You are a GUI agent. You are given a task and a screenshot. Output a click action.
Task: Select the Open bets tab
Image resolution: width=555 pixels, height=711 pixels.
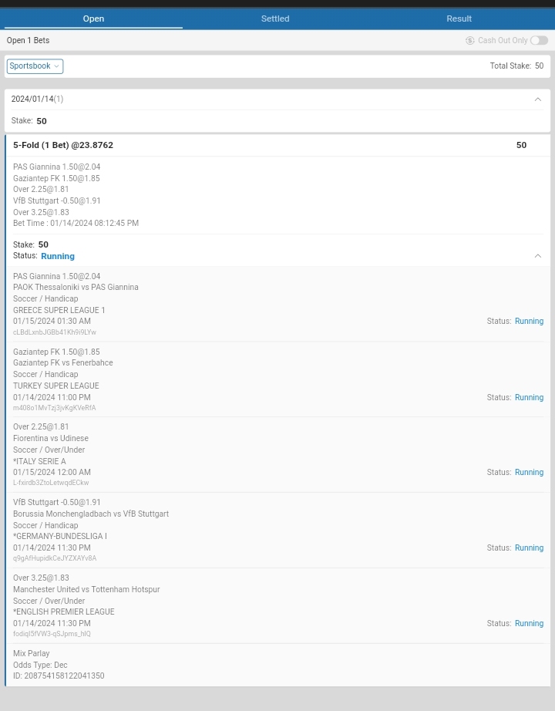coord(93,19)
